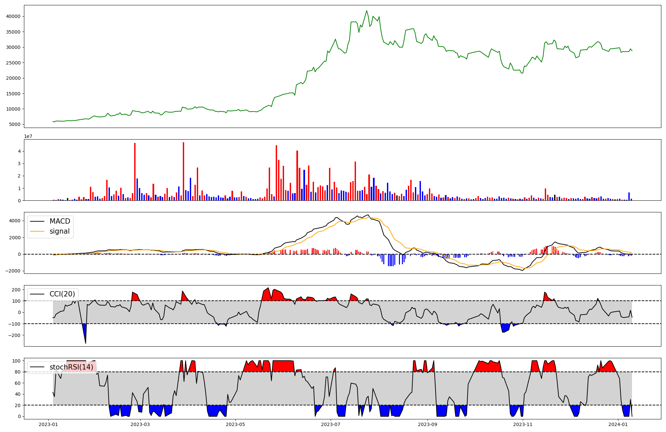Click the 2023-01 date tick label
The width and height of the screenshot is (666, 432).
coord(48,424)
